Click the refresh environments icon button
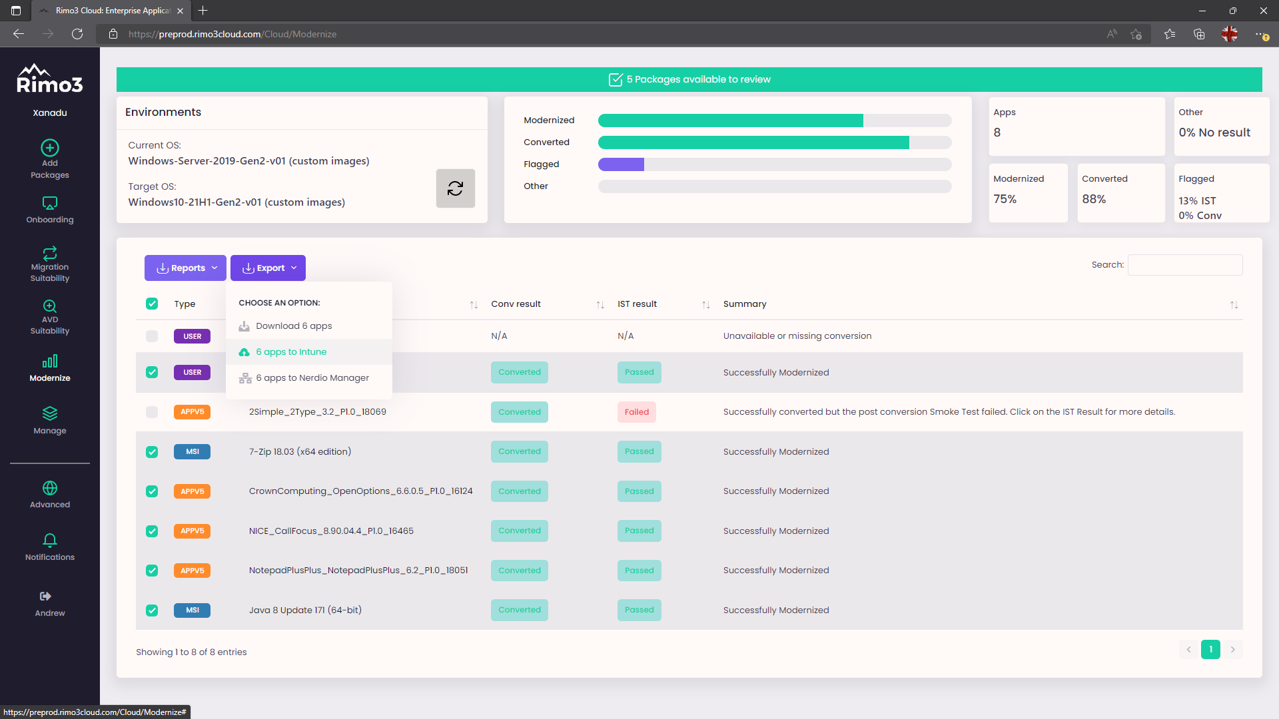Image resolution: width=1279 pixels, height=719 pixels. [455, 188]
